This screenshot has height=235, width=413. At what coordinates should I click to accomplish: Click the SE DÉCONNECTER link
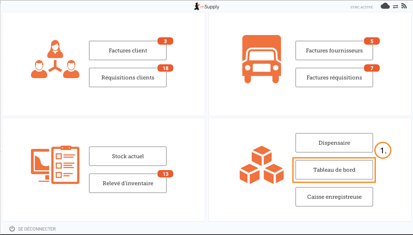pyautogui.click(x=37, y=229)
